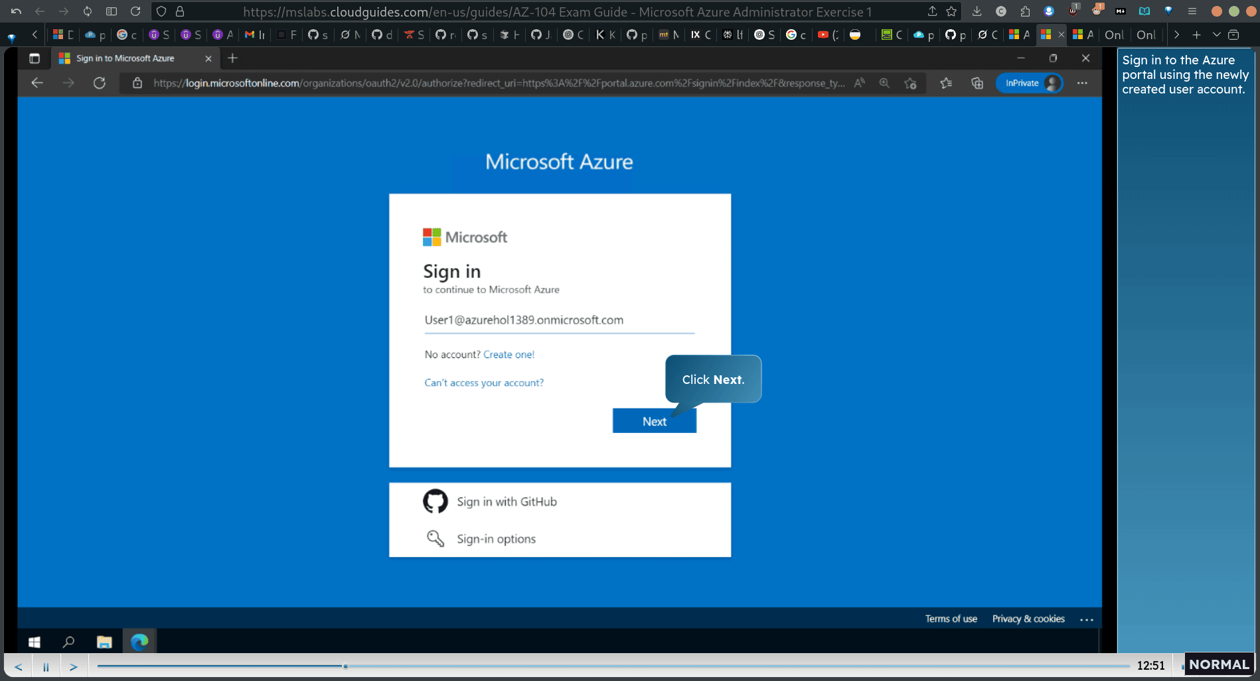The width and height of the screenshot is (1260, 681).
Task: Open Sign-in options
Action: click(x=496, y=539)
